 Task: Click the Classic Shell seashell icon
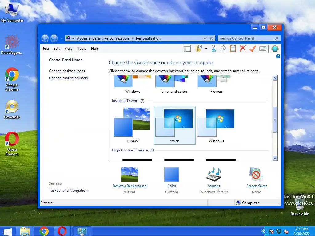click(275, 49)
